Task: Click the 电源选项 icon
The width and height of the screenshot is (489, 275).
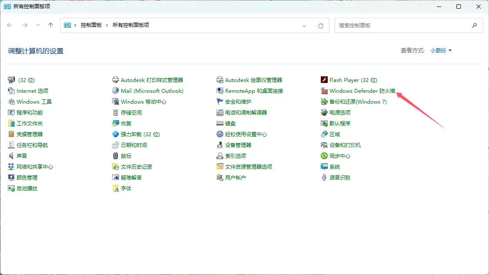Action: [324, 113]
